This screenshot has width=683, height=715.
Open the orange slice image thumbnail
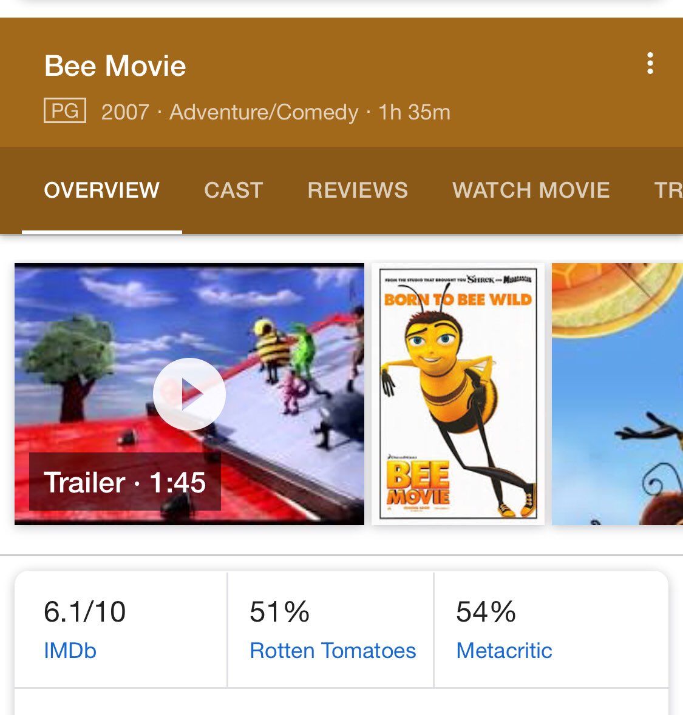(617, 394)
